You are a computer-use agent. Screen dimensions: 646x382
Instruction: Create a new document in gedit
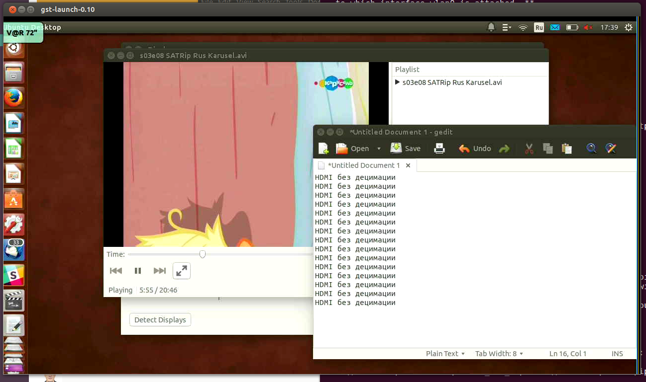(x=323, y=148)
